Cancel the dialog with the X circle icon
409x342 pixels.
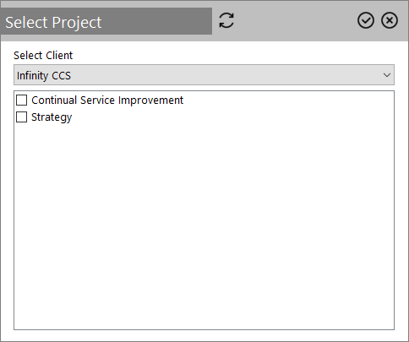[x=390, y=20]
